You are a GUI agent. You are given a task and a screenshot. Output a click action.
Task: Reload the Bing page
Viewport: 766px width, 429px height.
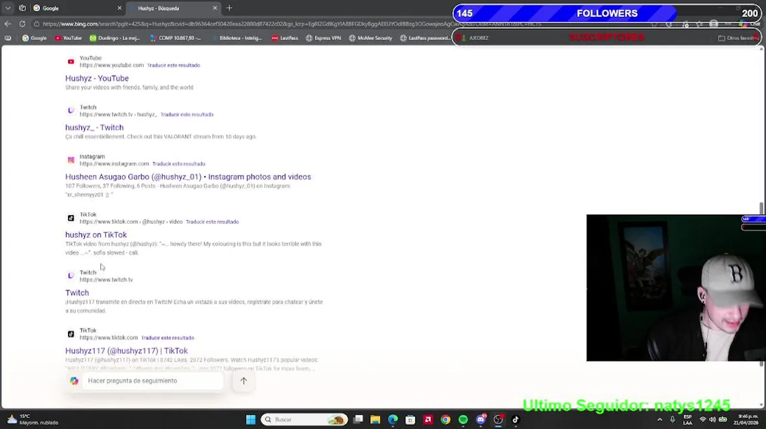[x=22, y=24]
